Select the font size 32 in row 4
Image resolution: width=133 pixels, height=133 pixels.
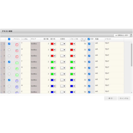(83, 63)
